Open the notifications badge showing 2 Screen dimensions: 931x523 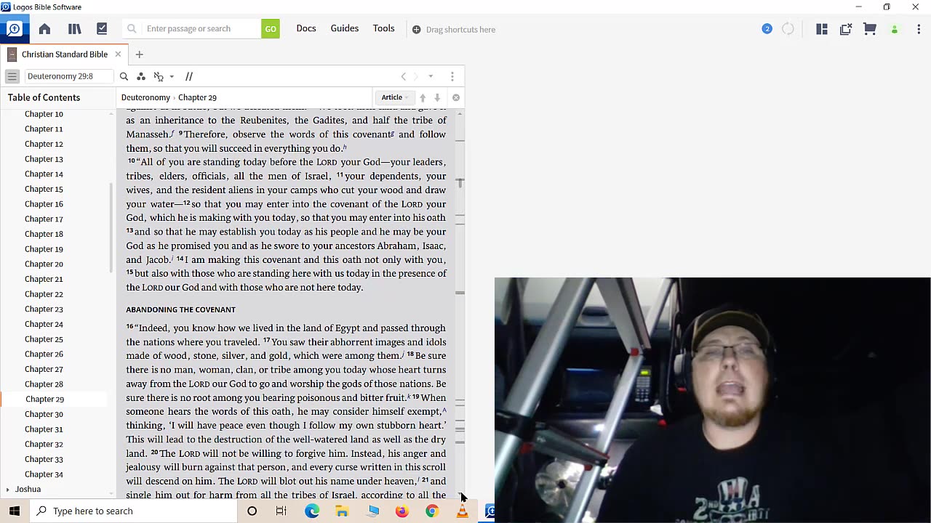click(767, 29)
